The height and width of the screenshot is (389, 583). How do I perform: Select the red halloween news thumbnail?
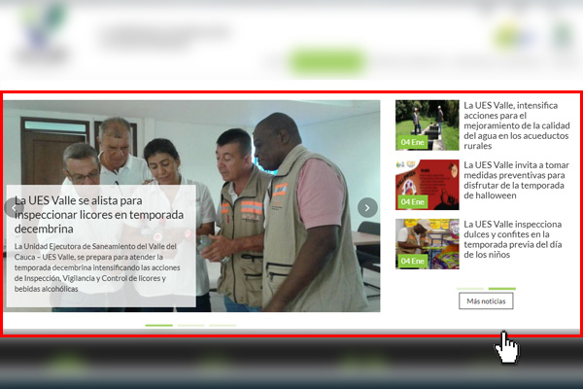pos(428,185)
